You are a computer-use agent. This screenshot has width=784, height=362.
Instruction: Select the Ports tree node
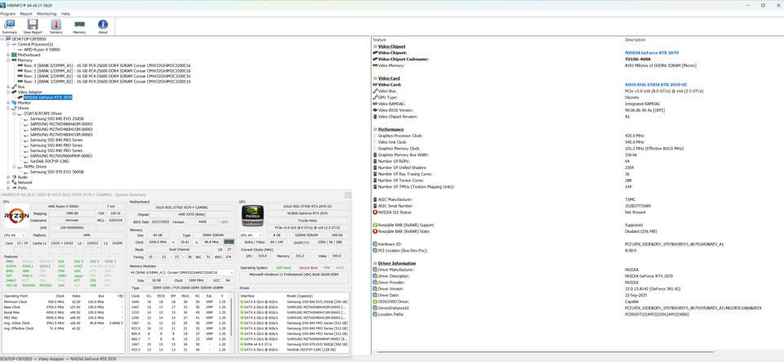click(x=23, y=188)
